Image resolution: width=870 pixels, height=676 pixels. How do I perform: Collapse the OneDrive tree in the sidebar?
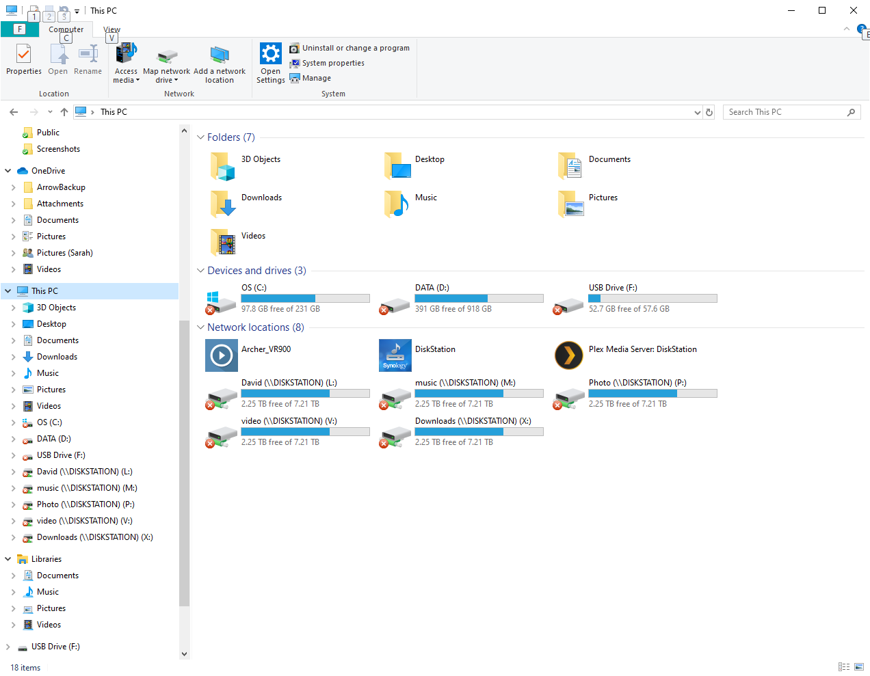(7, 170)
